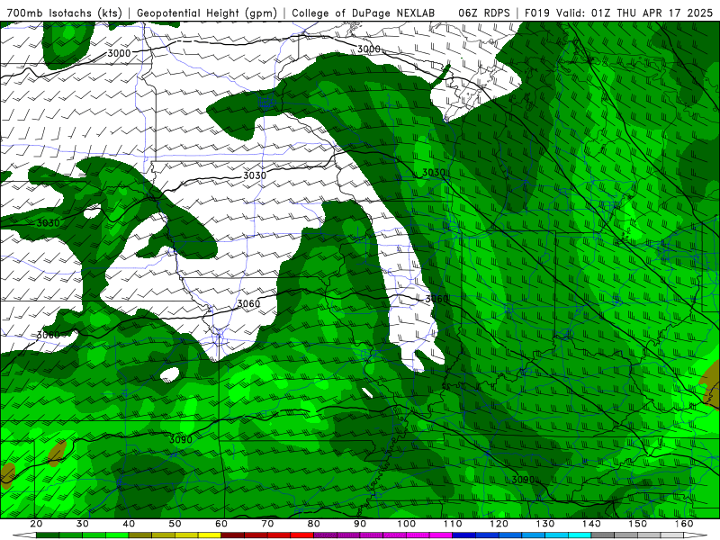Click the westernmost "3060" contour label
The width and height of the screenshot is (720, 540).
click(x=48, y=335)
